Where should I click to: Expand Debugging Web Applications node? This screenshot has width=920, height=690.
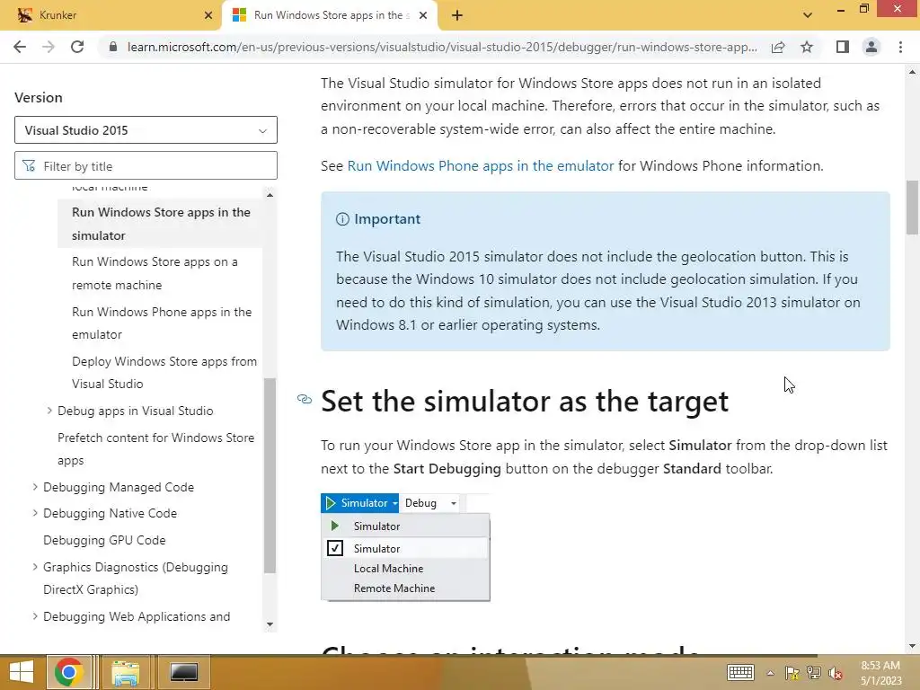[35, 616]
